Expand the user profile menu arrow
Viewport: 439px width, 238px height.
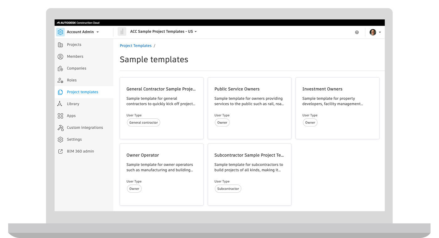[x=380, y=32]
